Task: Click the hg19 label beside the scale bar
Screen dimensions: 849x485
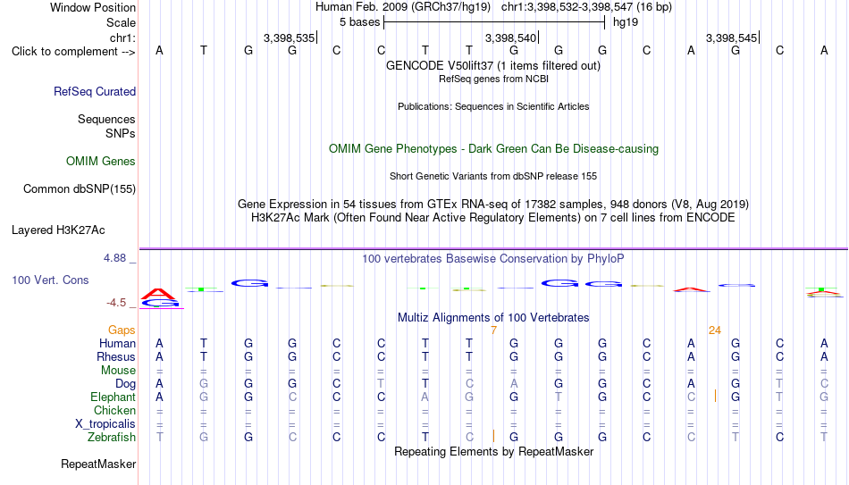Action: point(626,22)
